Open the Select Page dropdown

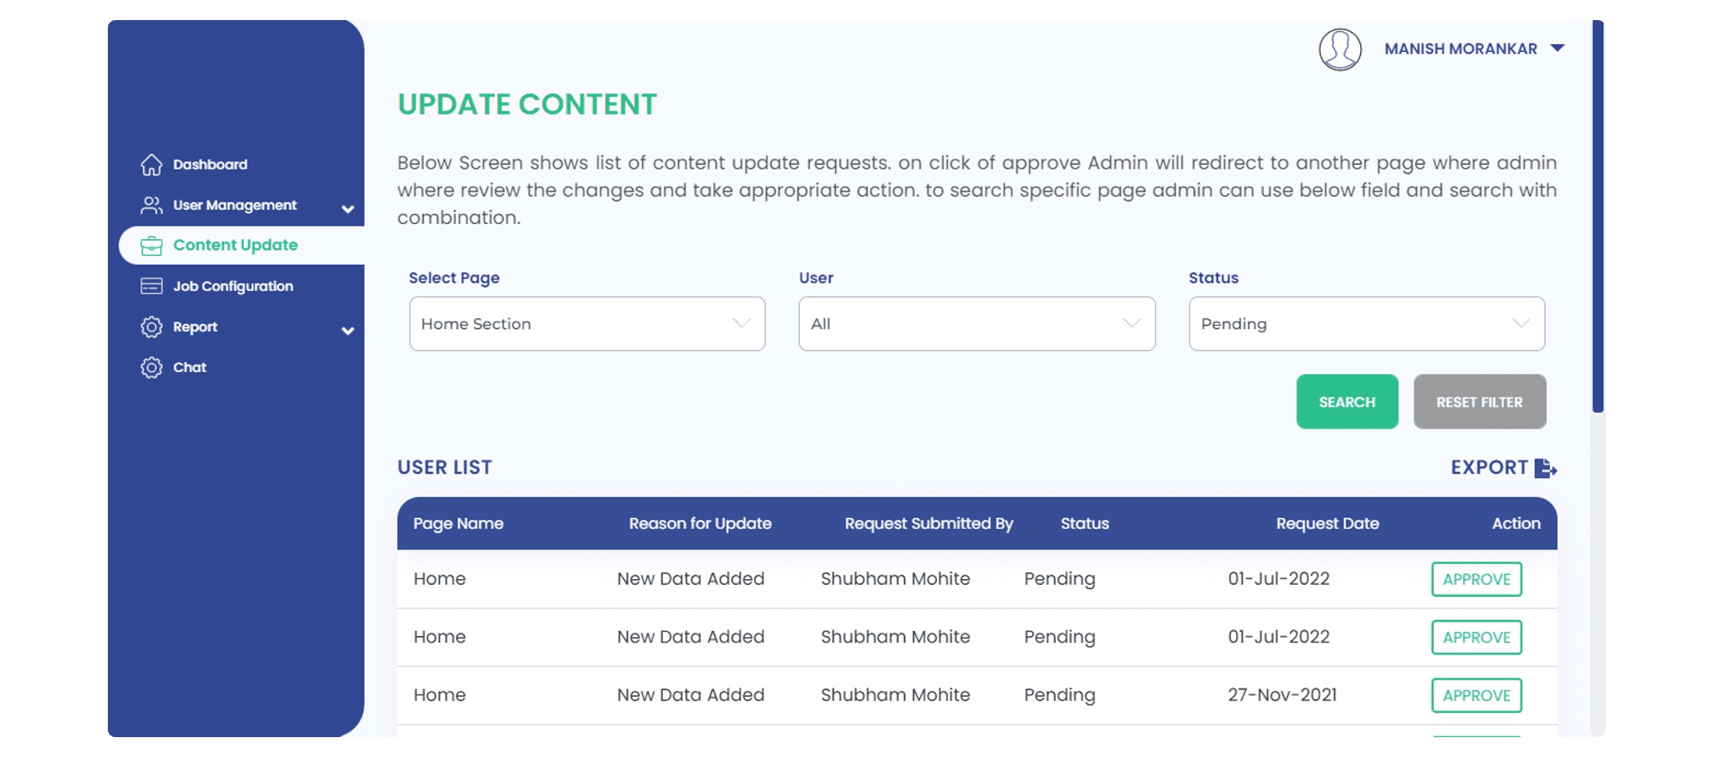(587, 323)
